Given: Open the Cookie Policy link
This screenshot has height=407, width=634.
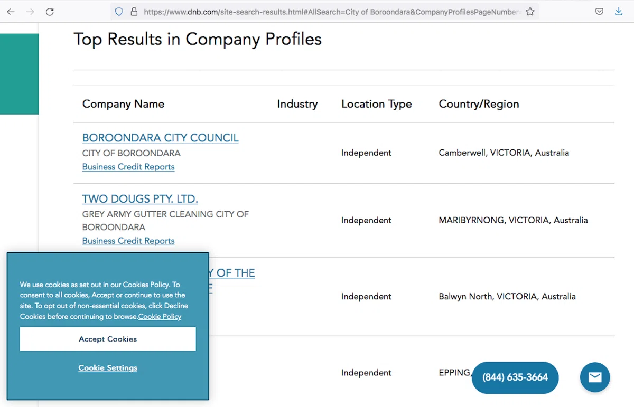Looking at the screenshot, I should (x=160, y=317).
